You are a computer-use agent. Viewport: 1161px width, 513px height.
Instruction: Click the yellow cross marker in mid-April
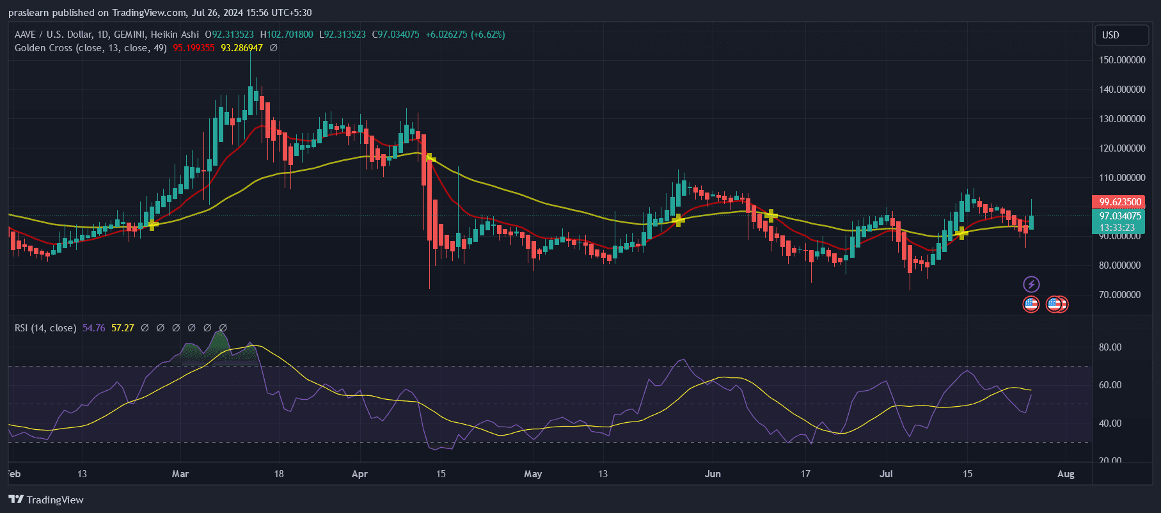click(430, 158)
